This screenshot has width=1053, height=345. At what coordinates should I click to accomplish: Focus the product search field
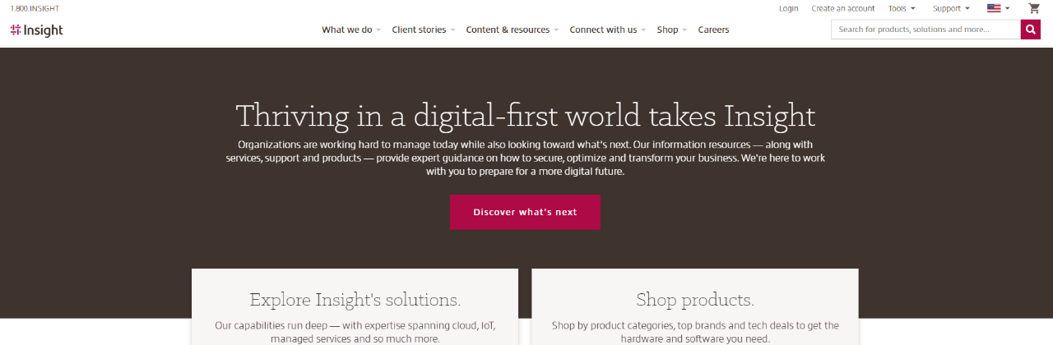tap(925, 30)
